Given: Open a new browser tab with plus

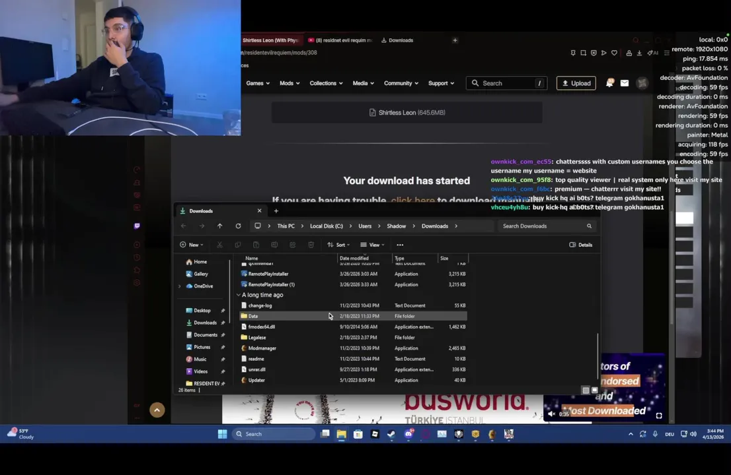Looking at the screenshot, I should [455, 40].
